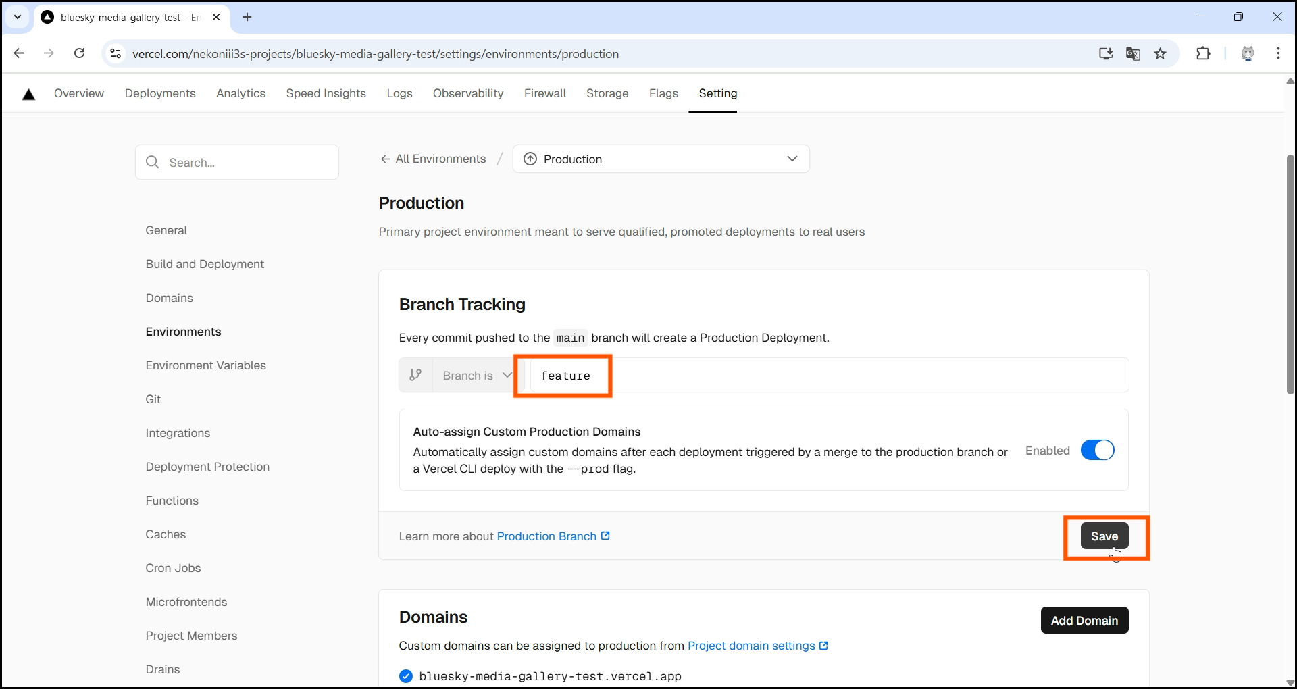Click the browser address bar URL
This screenshot has width=1297, height=689.
point(375,53)
